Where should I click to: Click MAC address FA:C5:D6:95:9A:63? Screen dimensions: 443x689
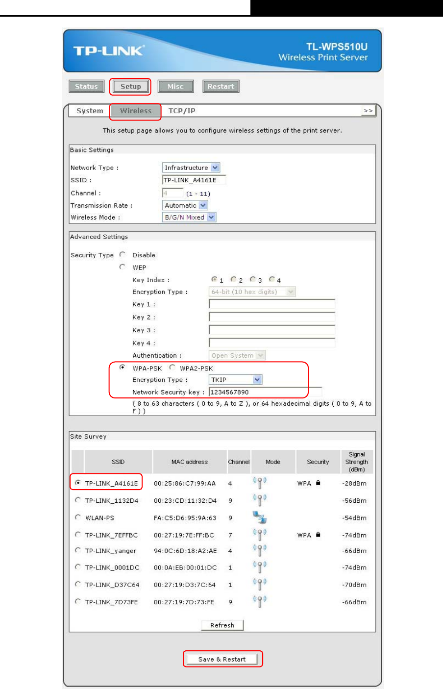pyautogui.click(x=185, y=517)
